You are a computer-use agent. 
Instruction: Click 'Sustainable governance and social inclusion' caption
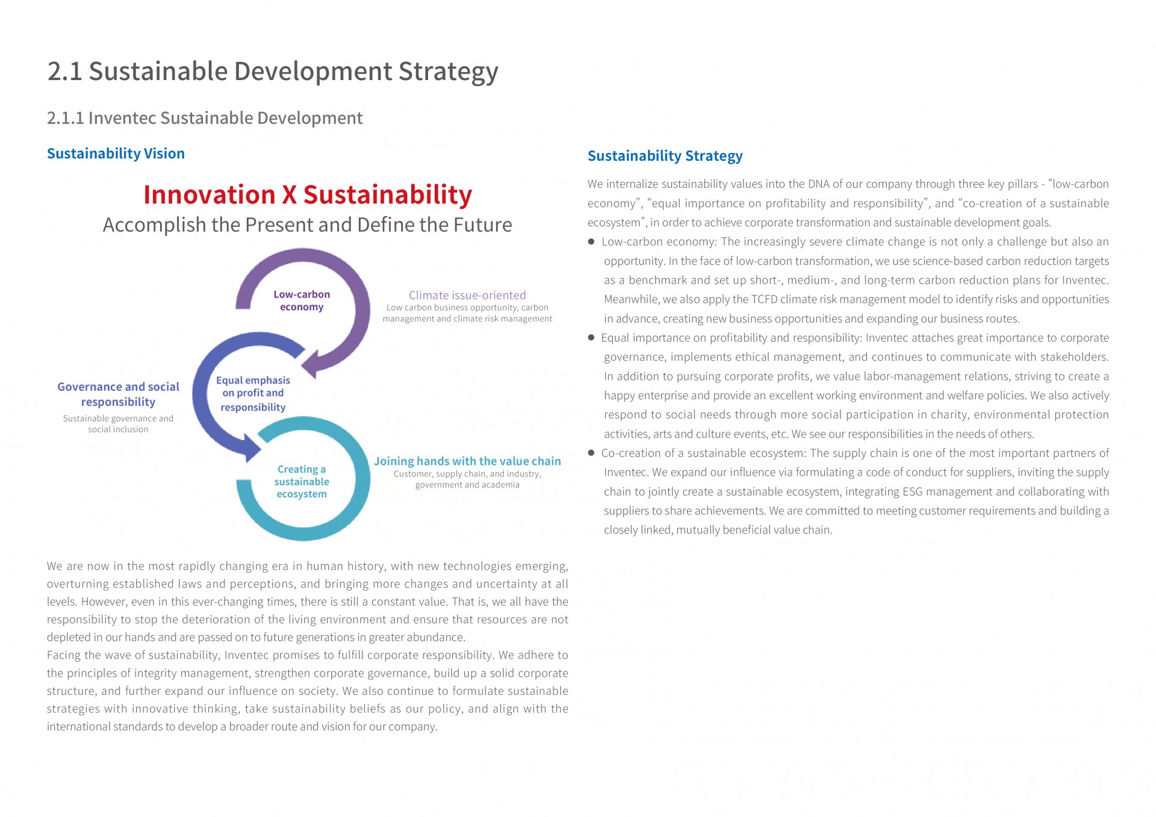coord(118,424)
